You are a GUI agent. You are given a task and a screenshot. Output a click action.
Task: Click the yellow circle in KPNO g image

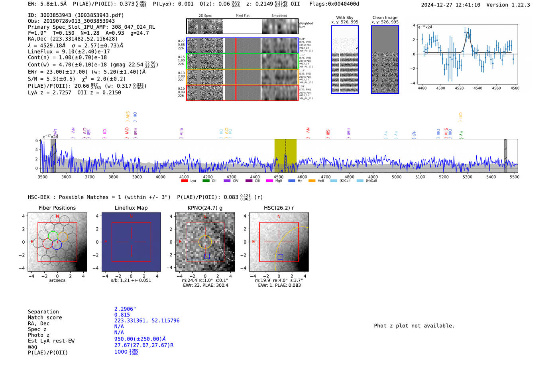coord(205,242)
